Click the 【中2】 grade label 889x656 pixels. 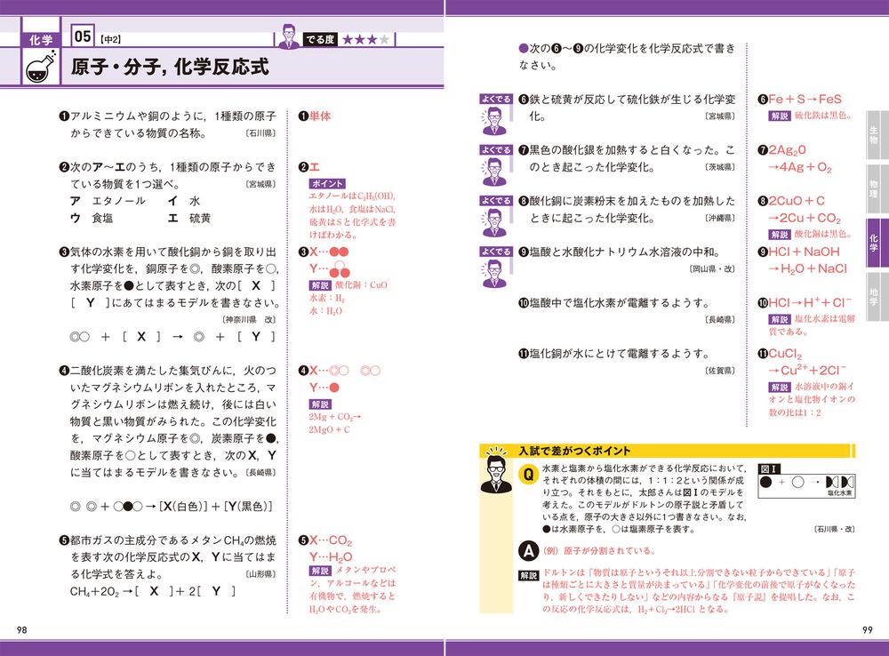(x=110, y=40)
